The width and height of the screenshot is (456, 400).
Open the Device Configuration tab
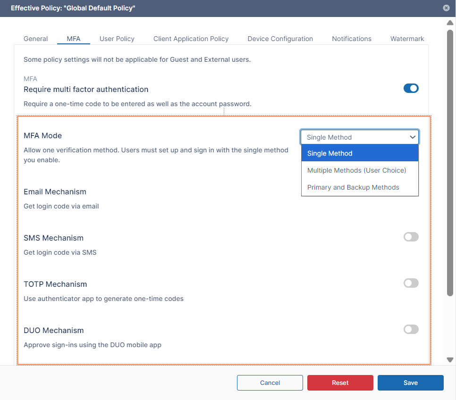pos(280,39)
